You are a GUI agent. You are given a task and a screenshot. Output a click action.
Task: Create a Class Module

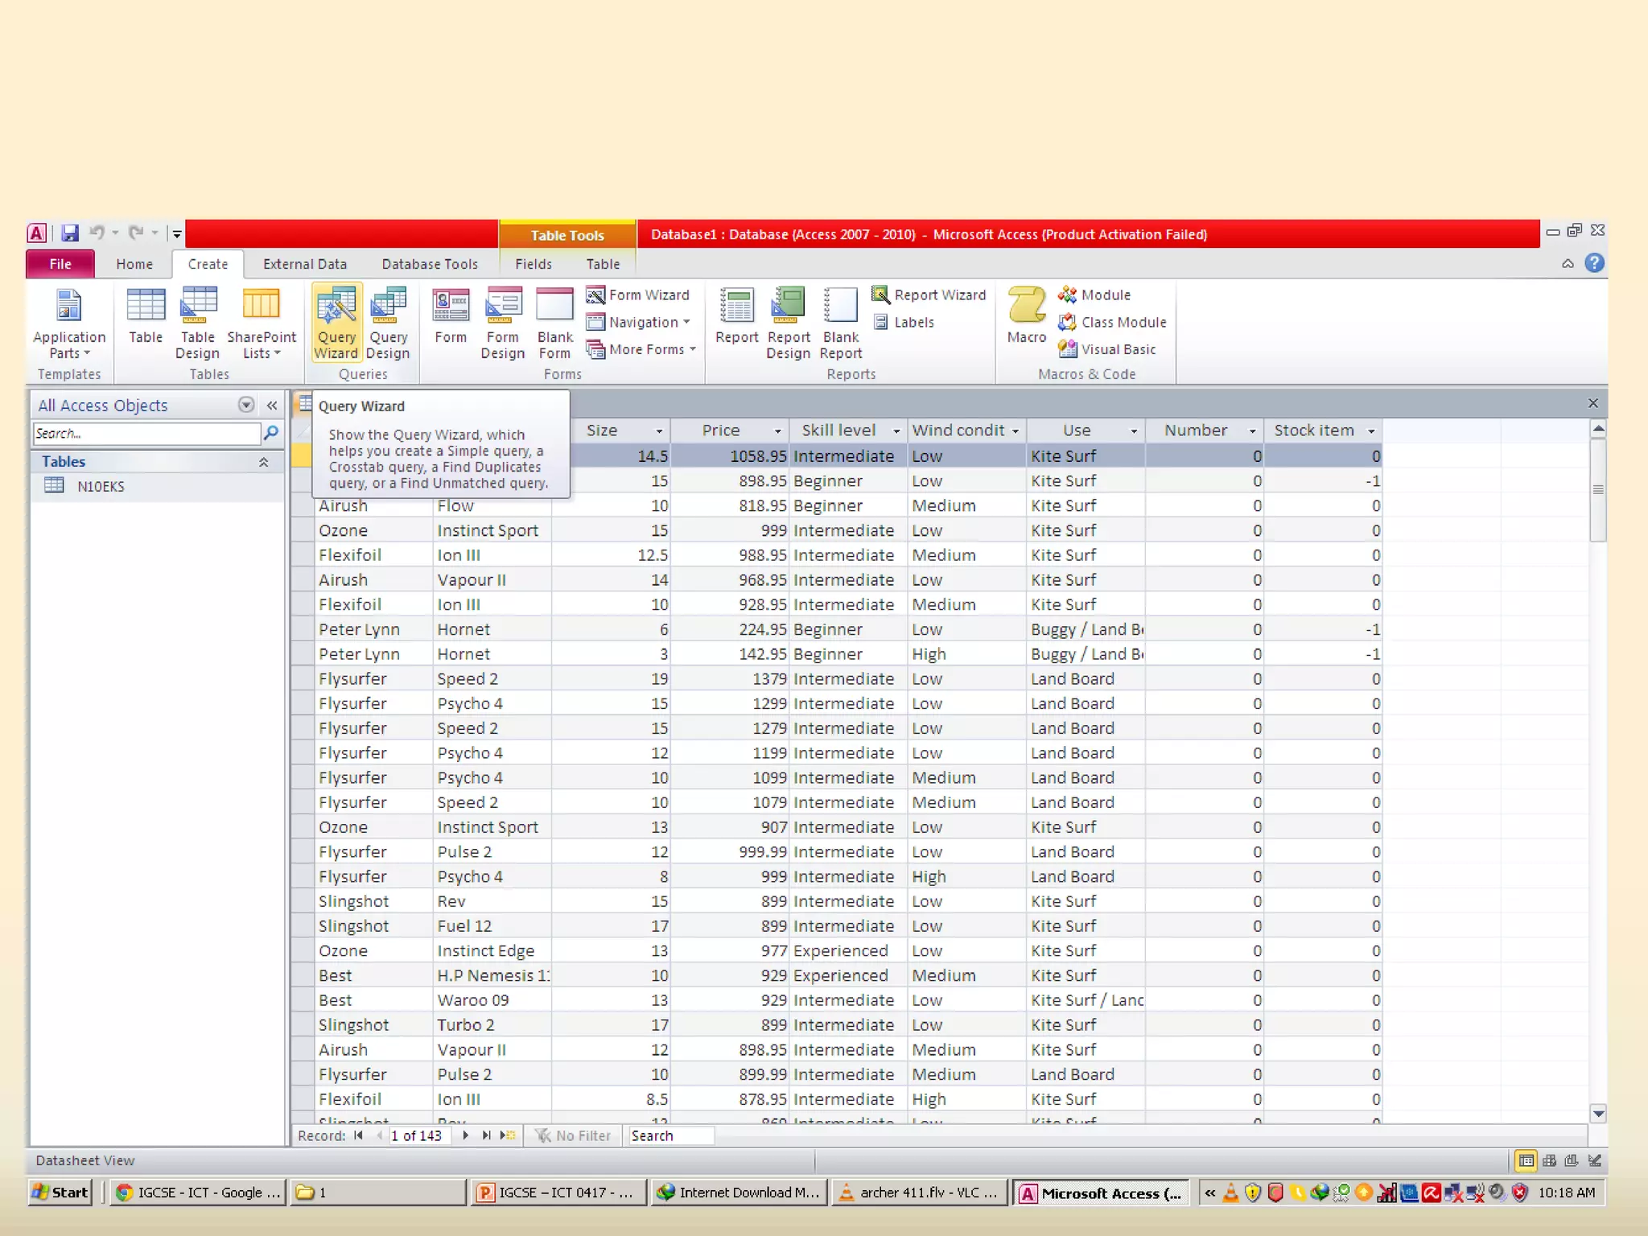[x=1113, y=322]
